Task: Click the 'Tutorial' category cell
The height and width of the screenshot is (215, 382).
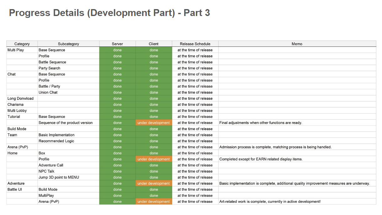Action: tap(22, 117)
